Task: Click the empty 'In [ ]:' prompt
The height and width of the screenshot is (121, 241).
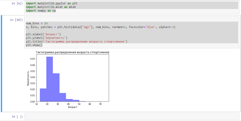Action: (x=17, y=116)
